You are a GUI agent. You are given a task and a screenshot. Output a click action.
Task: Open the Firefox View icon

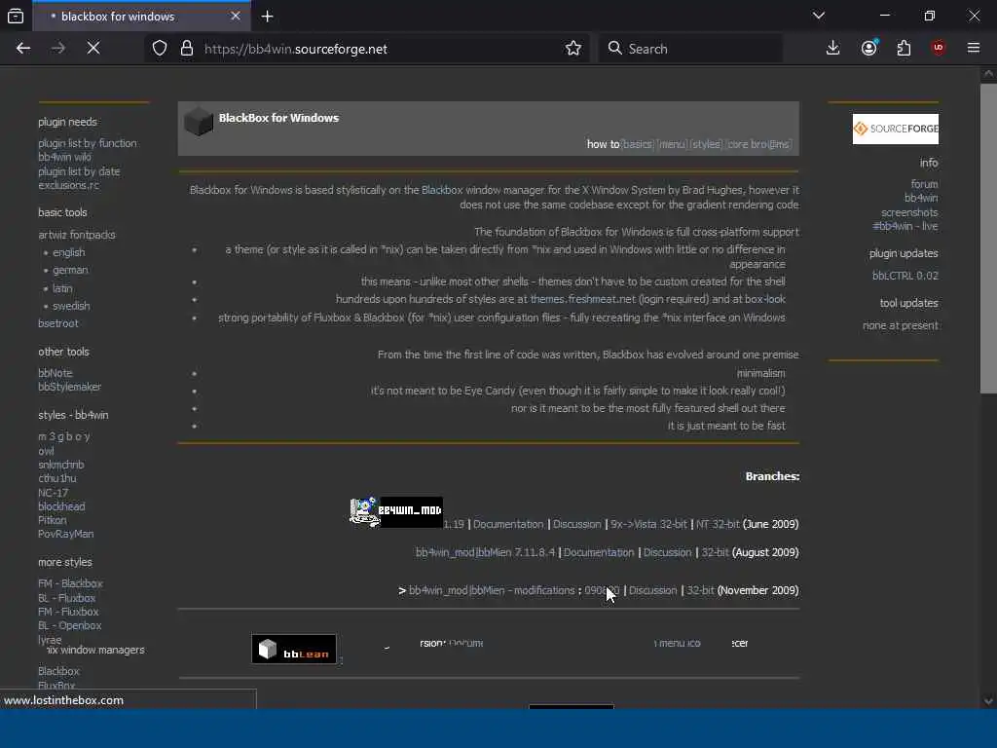[16, 17]
